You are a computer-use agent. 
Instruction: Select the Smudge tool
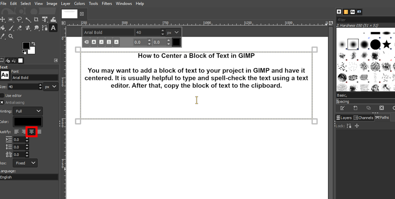(x=36, y=28)
